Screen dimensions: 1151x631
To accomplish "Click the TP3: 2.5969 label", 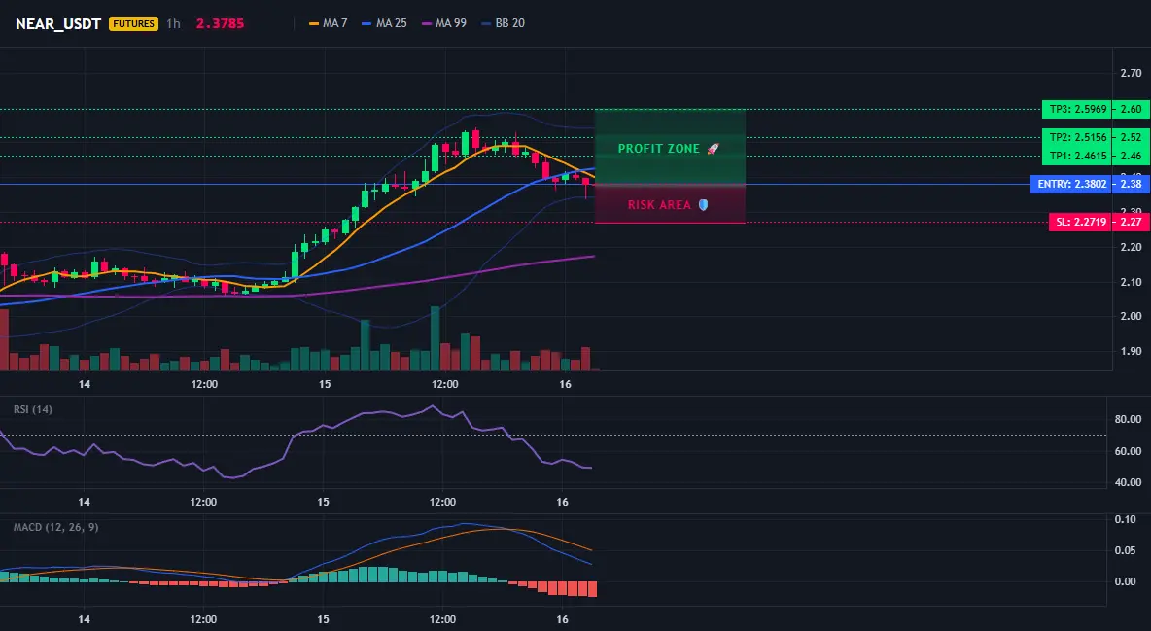I will click(x=1076, y=110).
